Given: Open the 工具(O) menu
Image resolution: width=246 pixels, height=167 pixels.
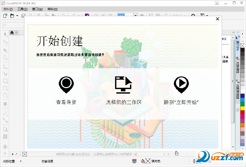Looking at the screenshot, I should [22, 9].
